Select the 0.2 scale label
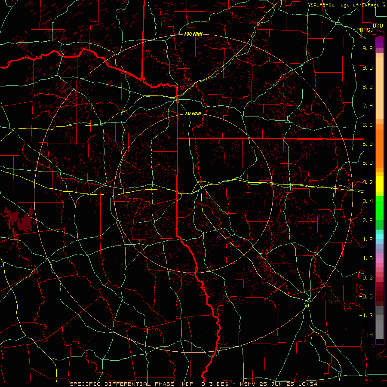Image resolution: width=387 pixels, height=387 pixels. pos(368,278)
